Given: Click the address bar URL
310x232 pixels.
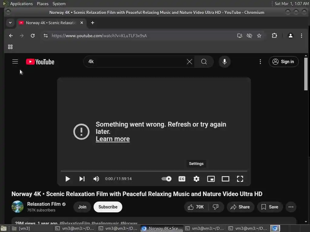Looking at the screenshot, I should tap(99, 36).
